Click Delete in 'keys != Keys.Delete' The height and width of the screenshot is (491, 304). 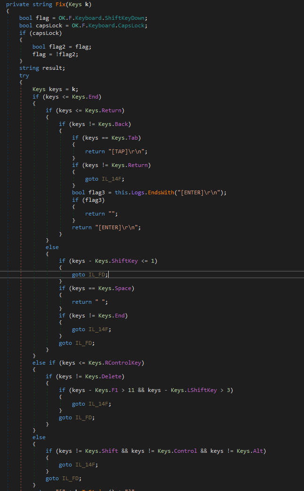tap(111, 376)
